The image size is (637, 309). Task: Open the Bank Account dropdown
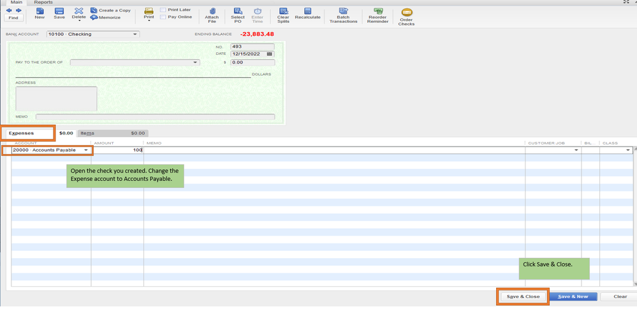[135, 34]
